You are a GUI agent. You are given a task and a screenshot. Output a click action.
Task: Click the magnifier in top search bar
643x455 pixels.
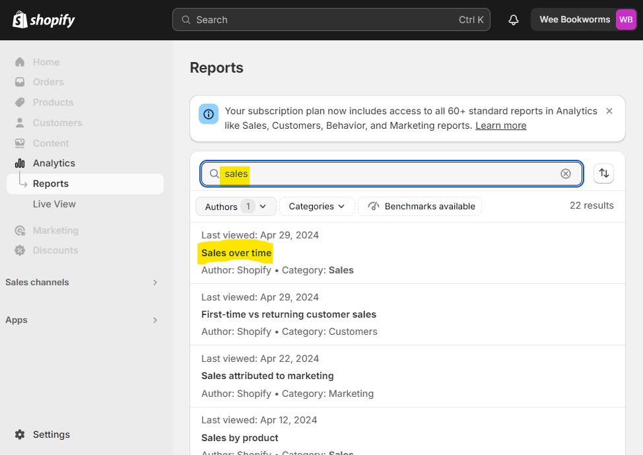(186, 20)
